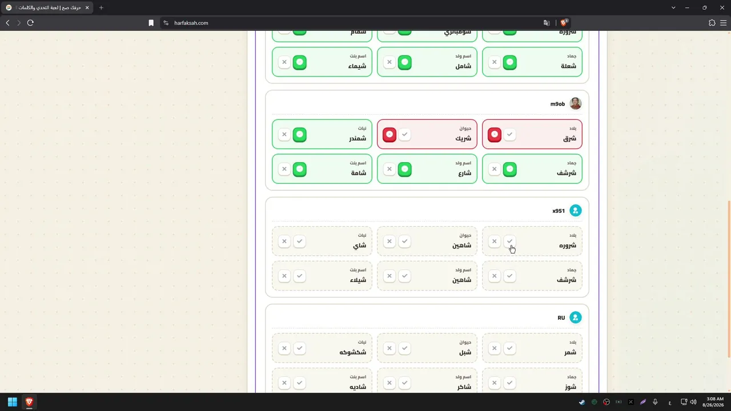The height and width of the screenshot is (411, 731).
Task: Mark the شيماء answer as wrong
Action: tap(284, 62)
